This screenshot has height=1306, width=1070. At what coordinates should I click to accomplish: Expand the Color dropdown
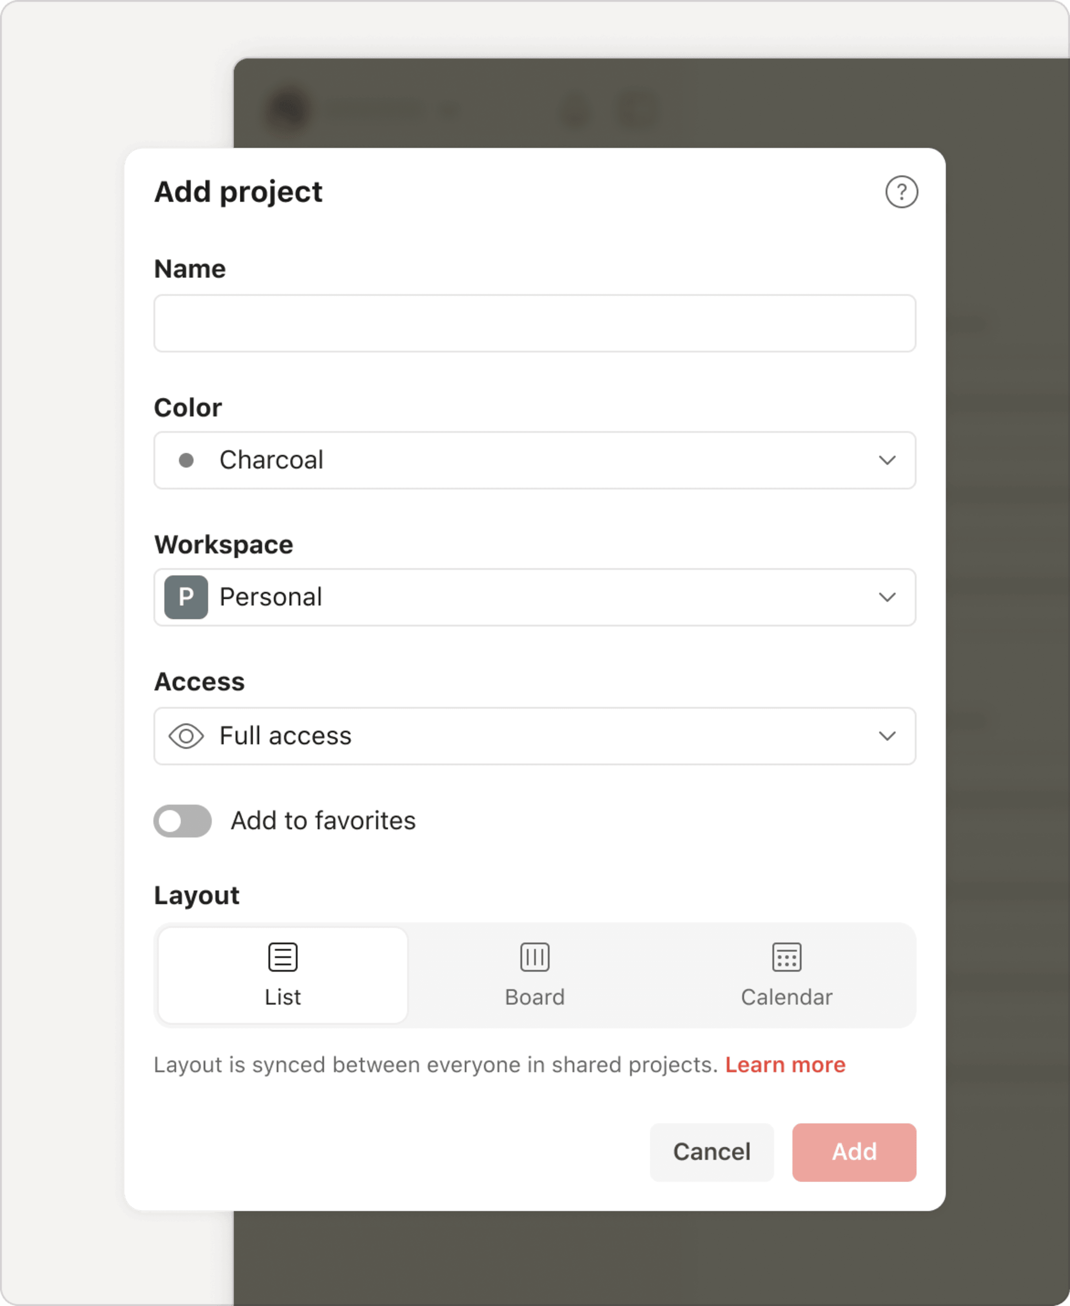[x=887, y=460]
